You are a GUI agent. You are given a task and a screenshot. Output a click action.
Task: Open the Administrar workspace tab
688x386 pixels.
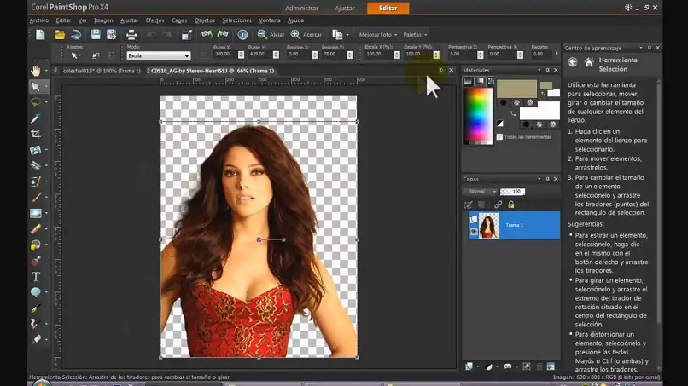[301, 8]
